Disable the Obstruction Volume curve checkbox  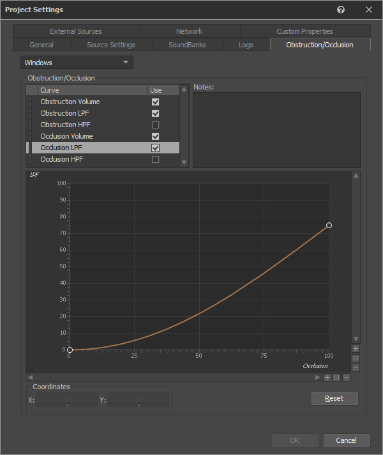[x=155, y=102]
